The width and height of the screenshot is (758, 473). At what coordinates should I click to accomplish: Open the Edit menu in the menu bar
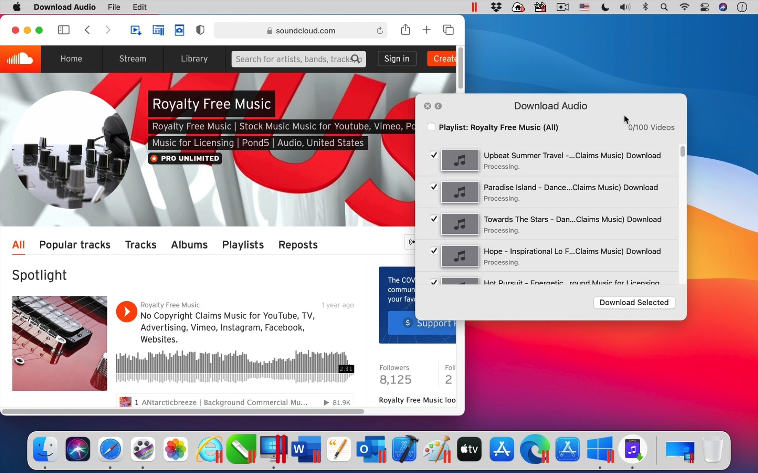click(139, 7)
